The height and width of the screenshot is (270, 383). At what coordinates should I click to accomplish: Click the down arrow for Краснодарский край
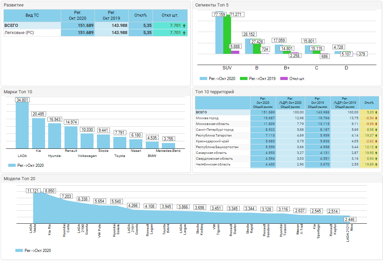pos(376,141)
